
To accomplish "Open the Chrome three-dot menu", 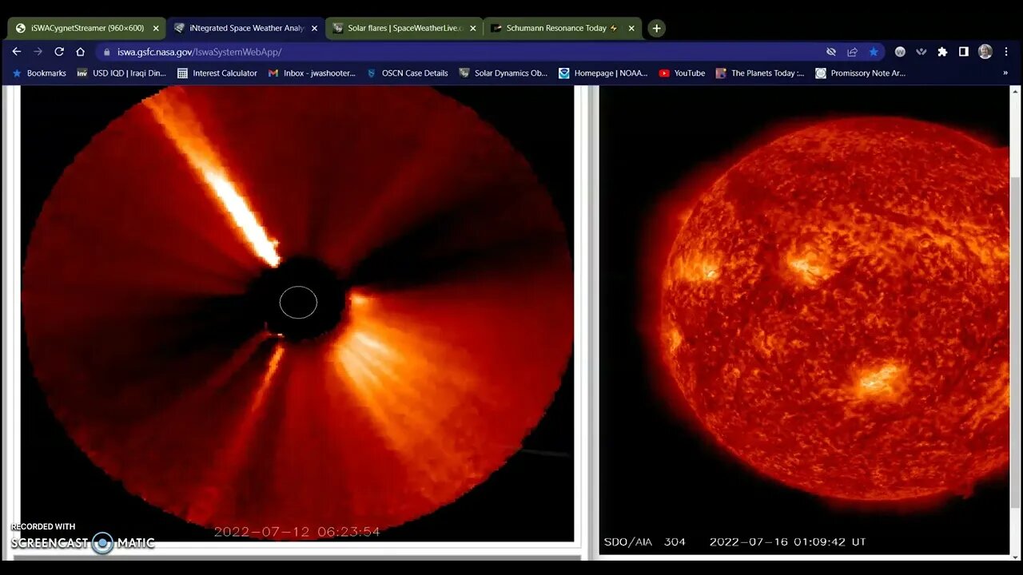I will 1005,51.
